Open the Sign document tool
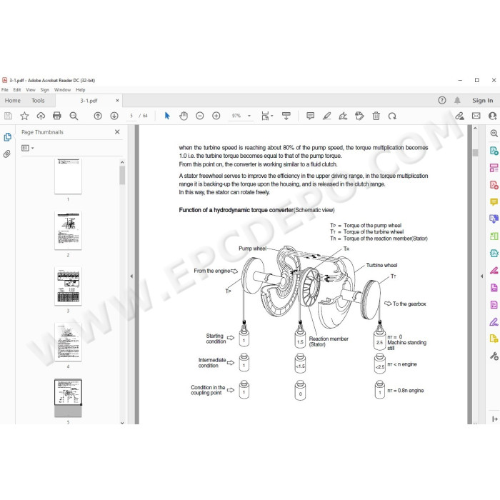 (343, 116)
